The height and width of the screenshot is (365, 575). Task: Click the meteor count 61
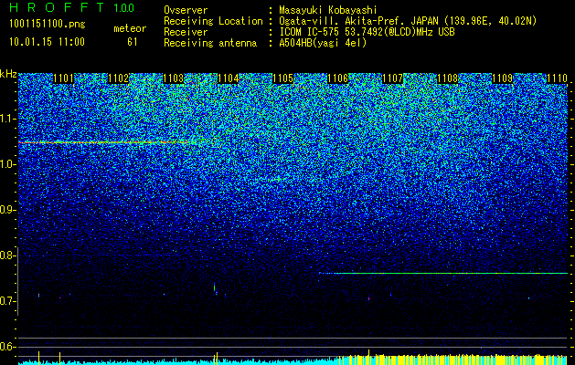pyautogui.click(x=133, y=42)
